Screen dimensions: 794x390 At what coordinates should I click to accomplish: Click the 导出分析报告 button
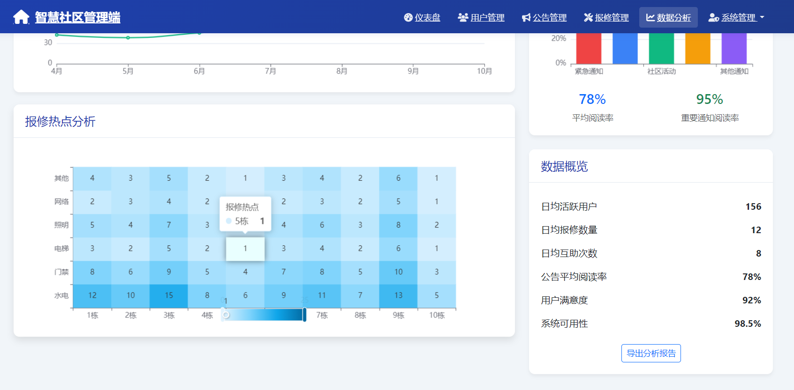651,353
